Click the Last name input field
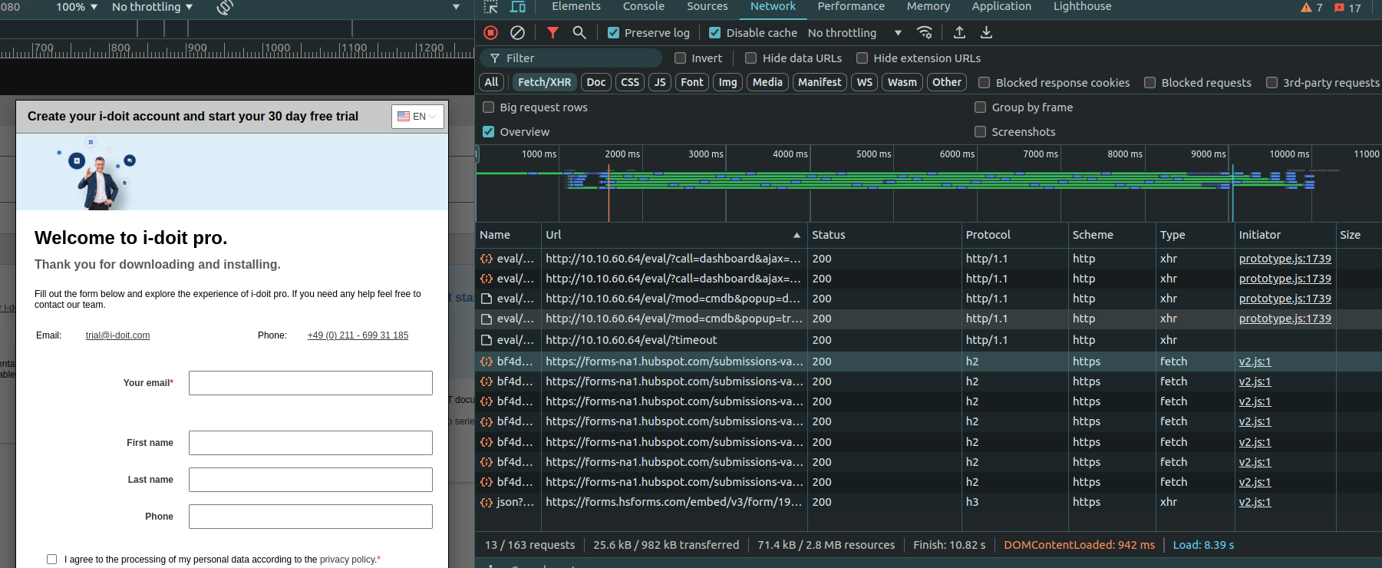Viewport: 1382px width, 568px height. coord(311,480)
